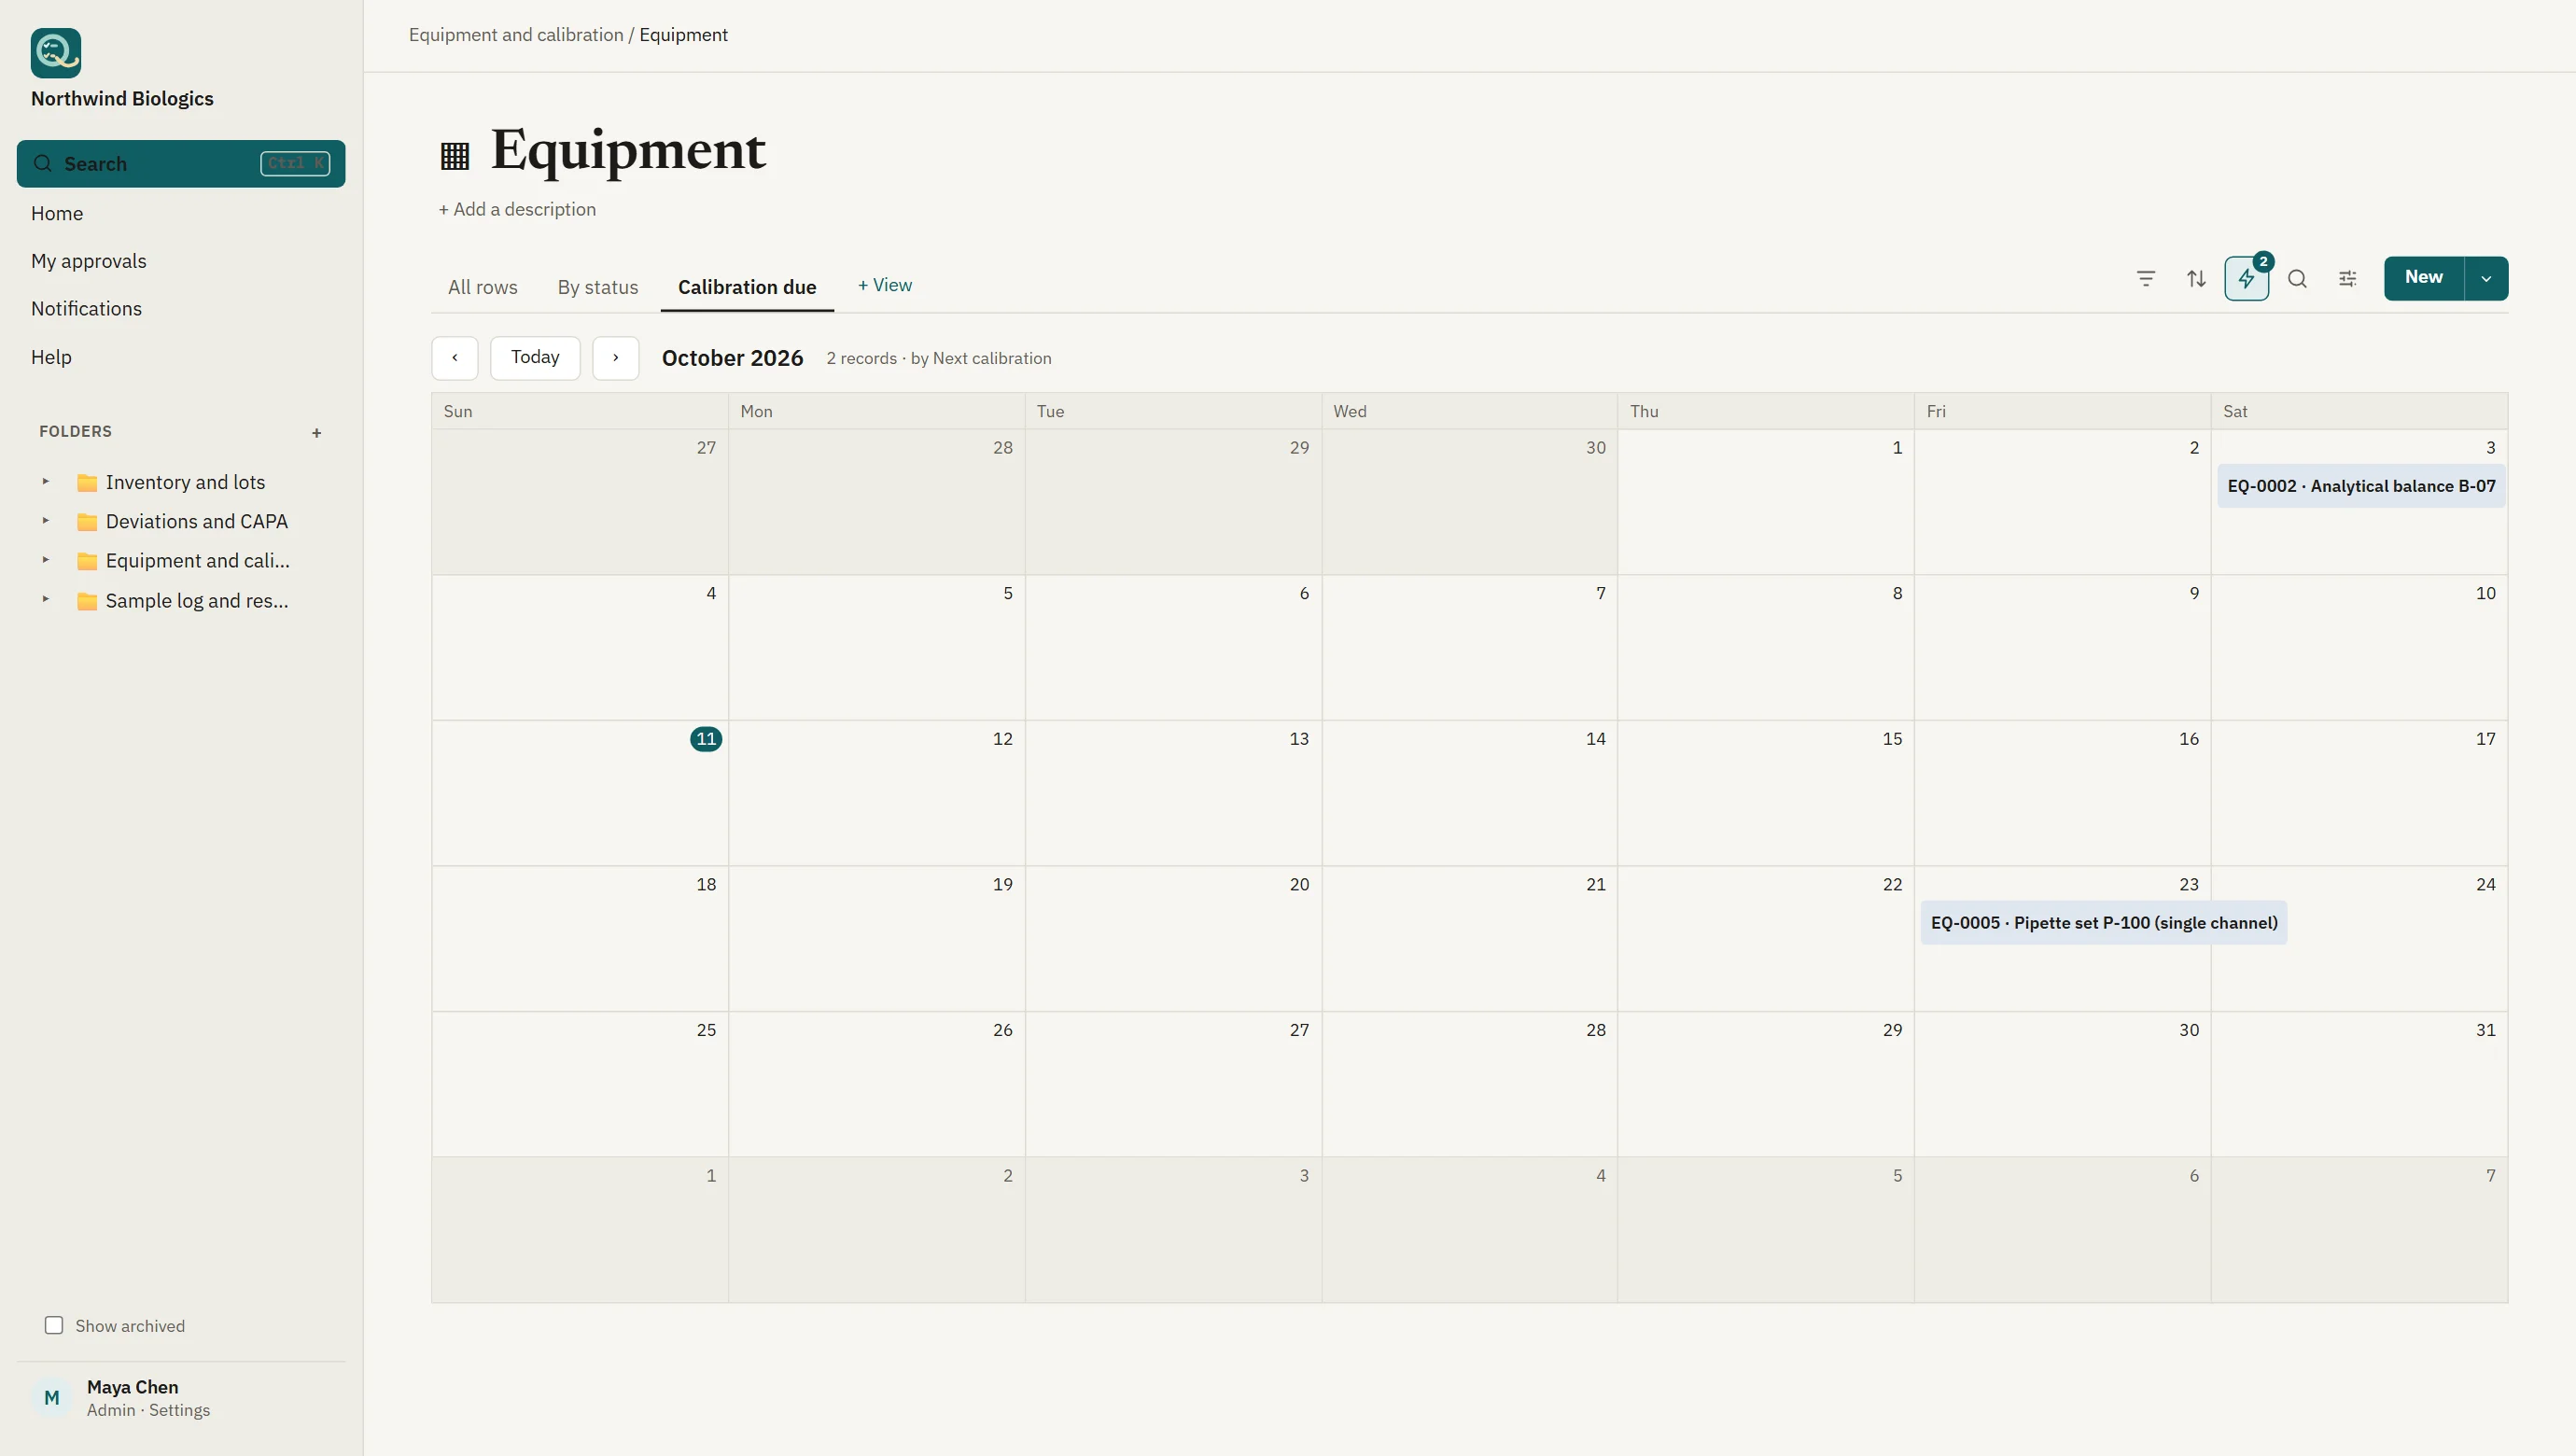
Task: Open the Equipment and cali... folder
Action: tap(198, 561)
